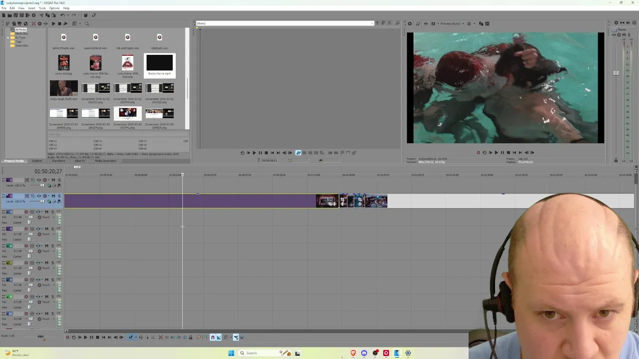The height and width of the screenshot is (359, 639).
Task: Adjust track 2 Level slider
Action: tap(42, 185)
